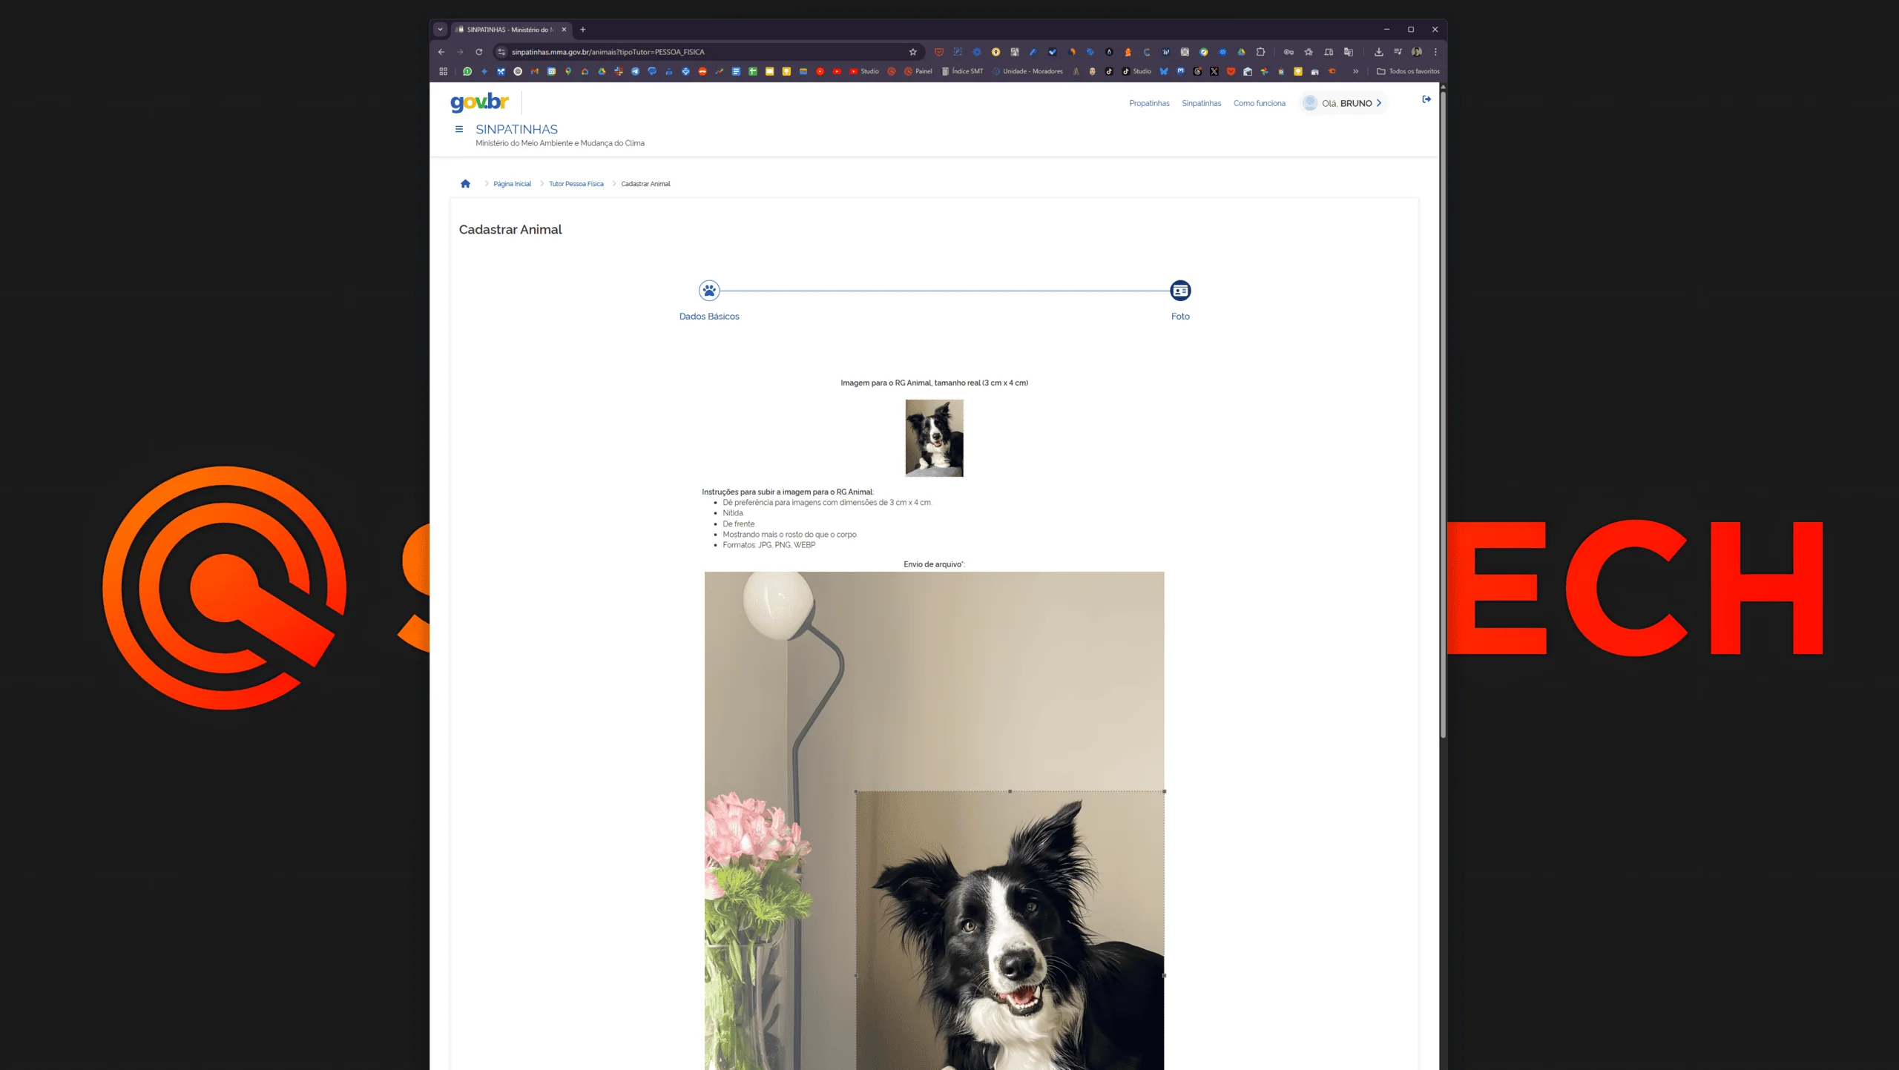Open the downloads icon in Chrome toolbar
This screenshot has height=1070, width=1899.
[x=1378, y=52]
